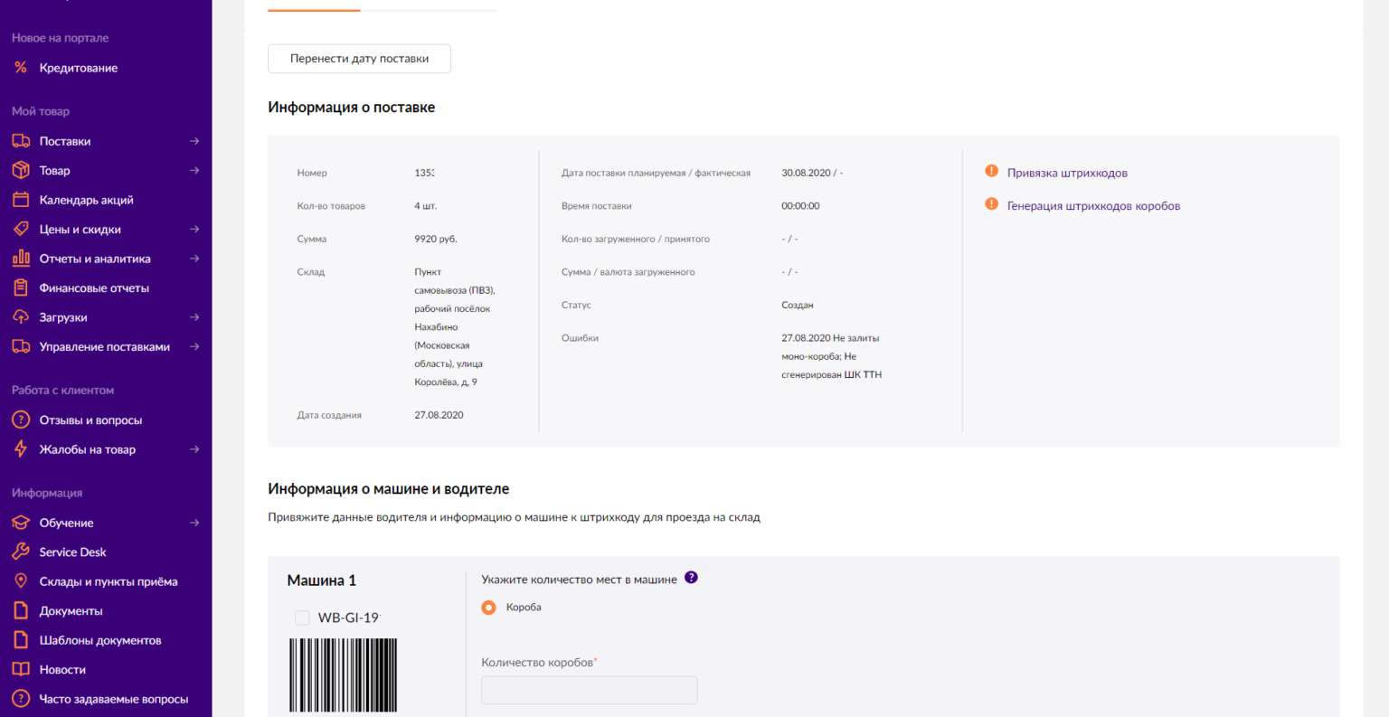This screenshot has width=1389, height=717.
Task: Click the truck icon for Управление поставками
Action: coord(21,346)
